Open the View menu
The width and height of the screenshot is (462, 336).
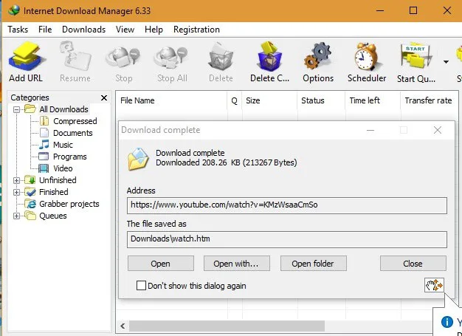[125, 30]
